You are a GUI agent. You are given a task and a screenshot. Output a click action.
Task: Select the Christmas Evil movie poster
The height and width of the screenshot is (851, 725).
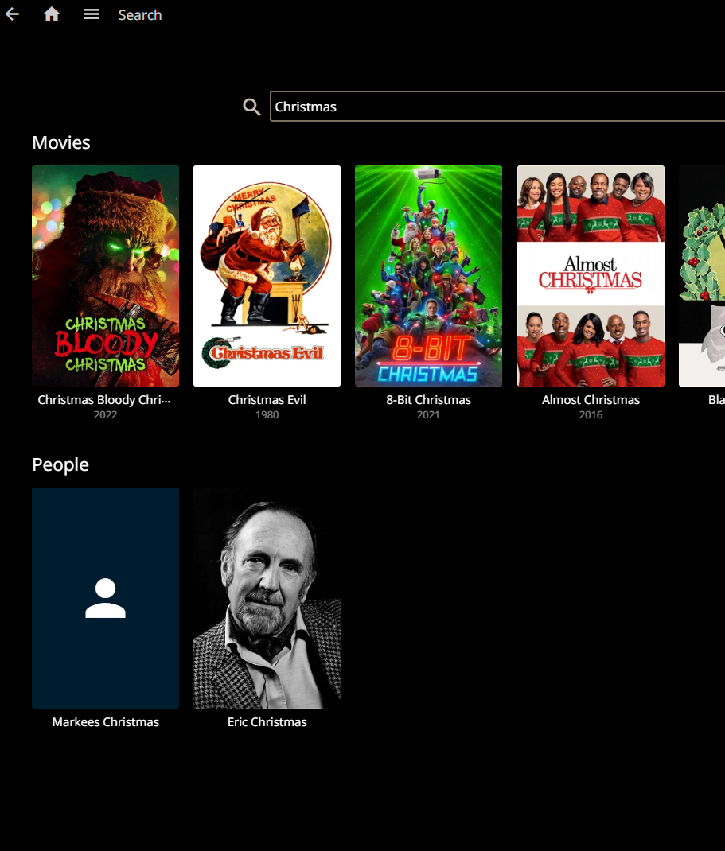(267, 276)
